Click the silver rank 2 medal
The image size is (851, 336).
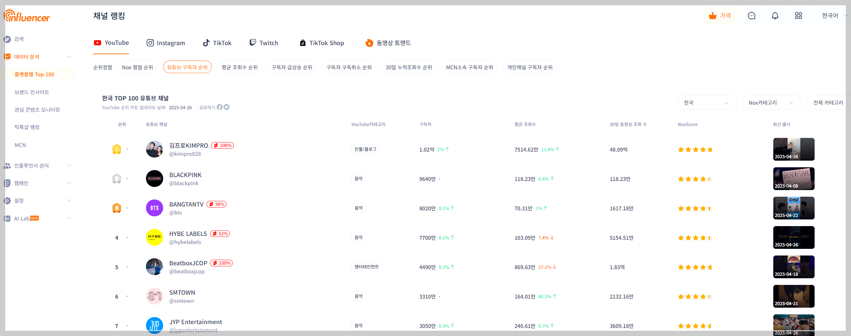117,179
